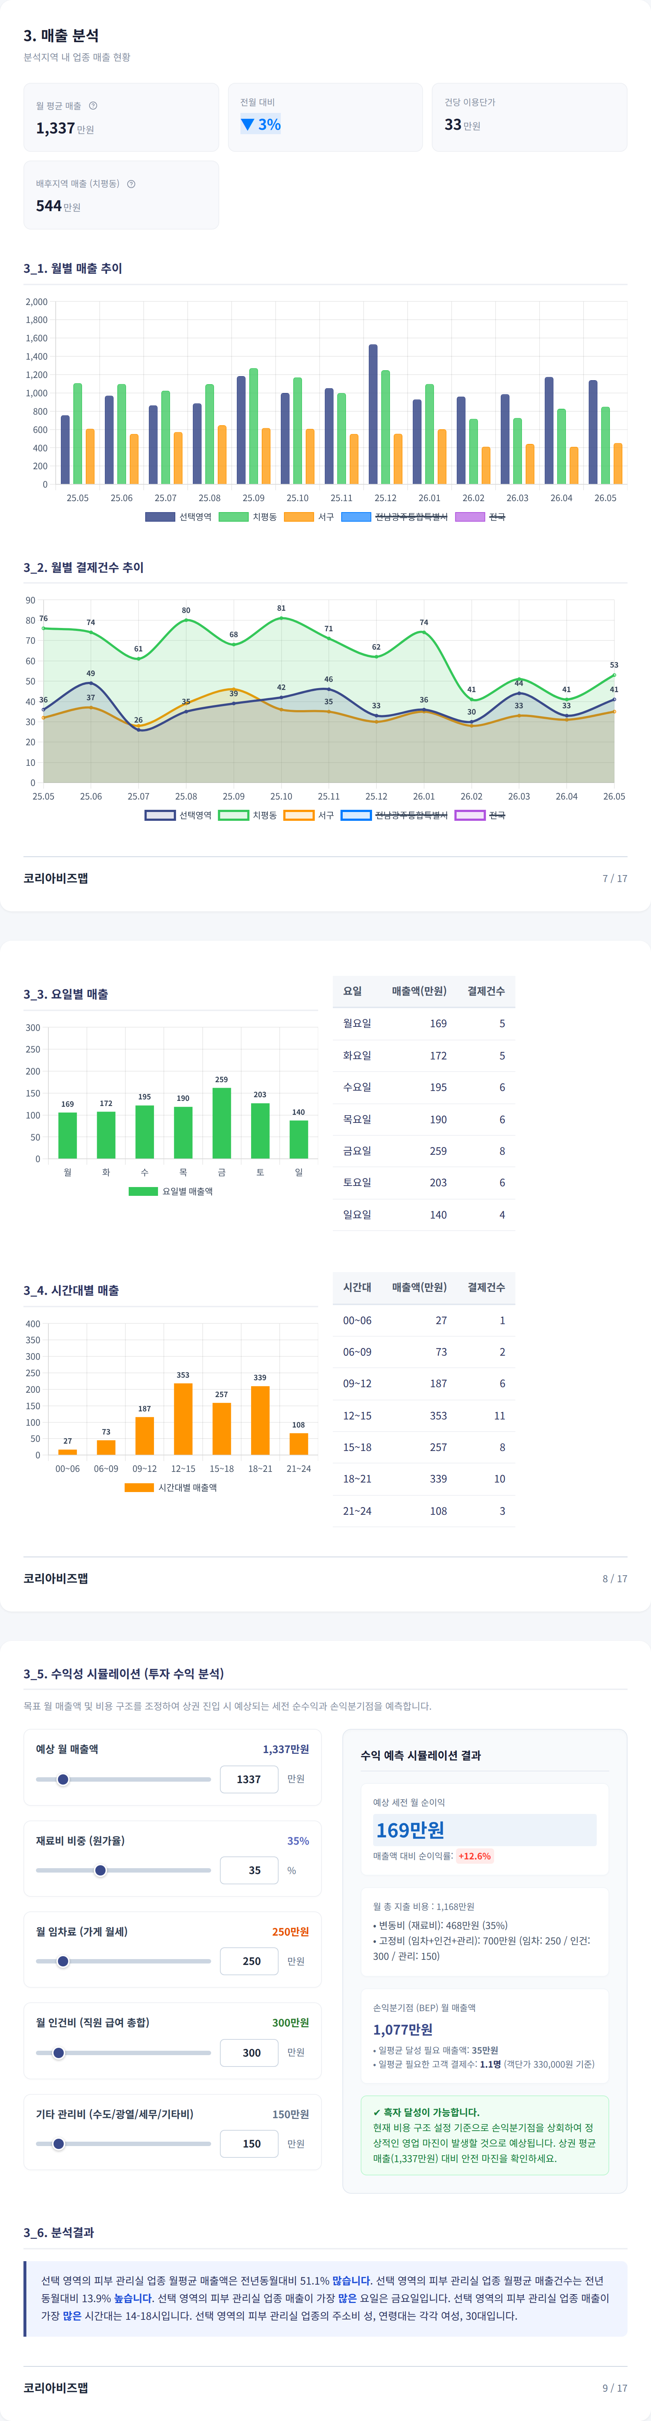Image resolution: width=651 pixels, height=2421 pixels.
Task: Enable 전남광주통합특별시 legend in 월별 매출 추이 chart
Action: pos(394,517)
